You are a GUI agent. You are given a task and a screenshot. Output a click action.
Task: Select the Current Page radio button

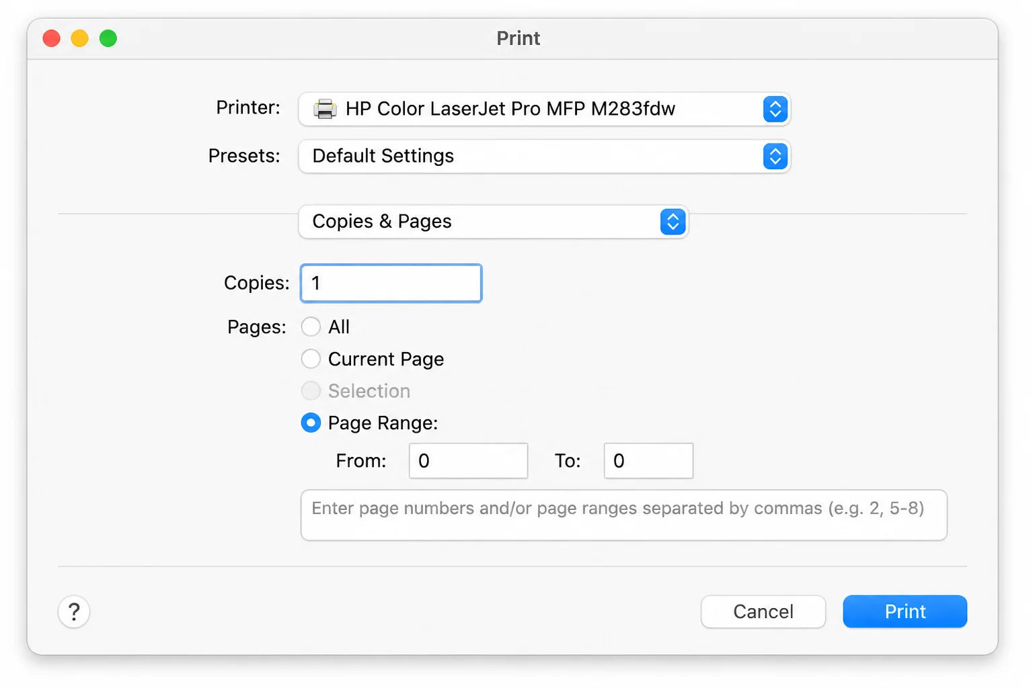click(x=311, y=359)
